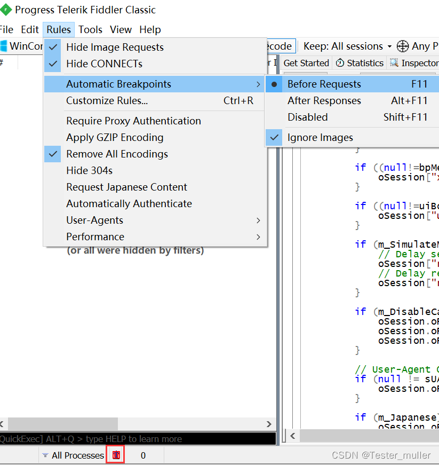Click the QuickExec command box

point(138,439)
